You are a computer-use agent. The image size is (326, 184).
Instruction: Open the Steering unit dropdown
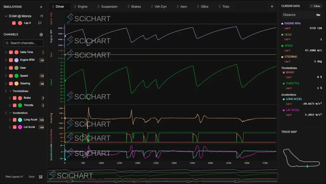[x=42, y=84]
